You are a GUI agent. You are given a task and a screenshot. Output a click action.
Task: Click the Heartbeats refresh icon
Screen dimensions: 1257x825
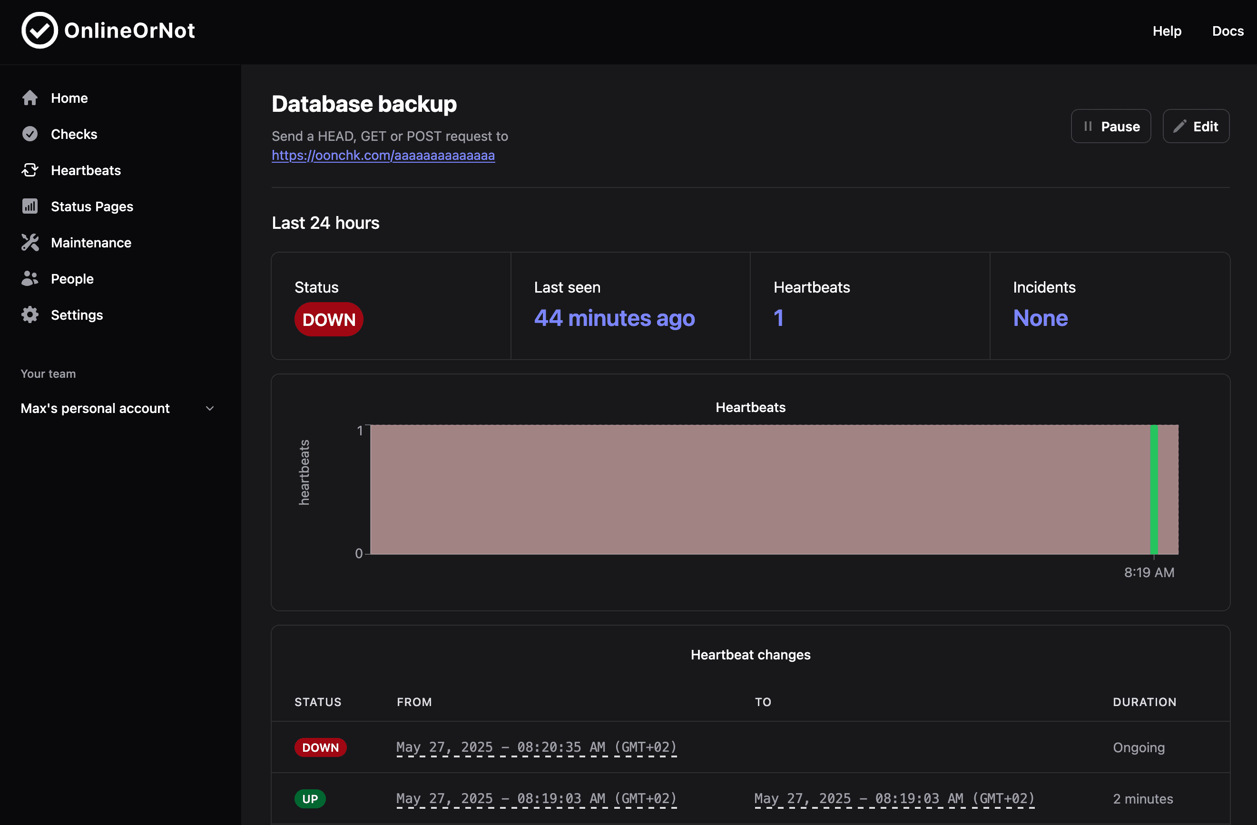(x=30, y=170)
